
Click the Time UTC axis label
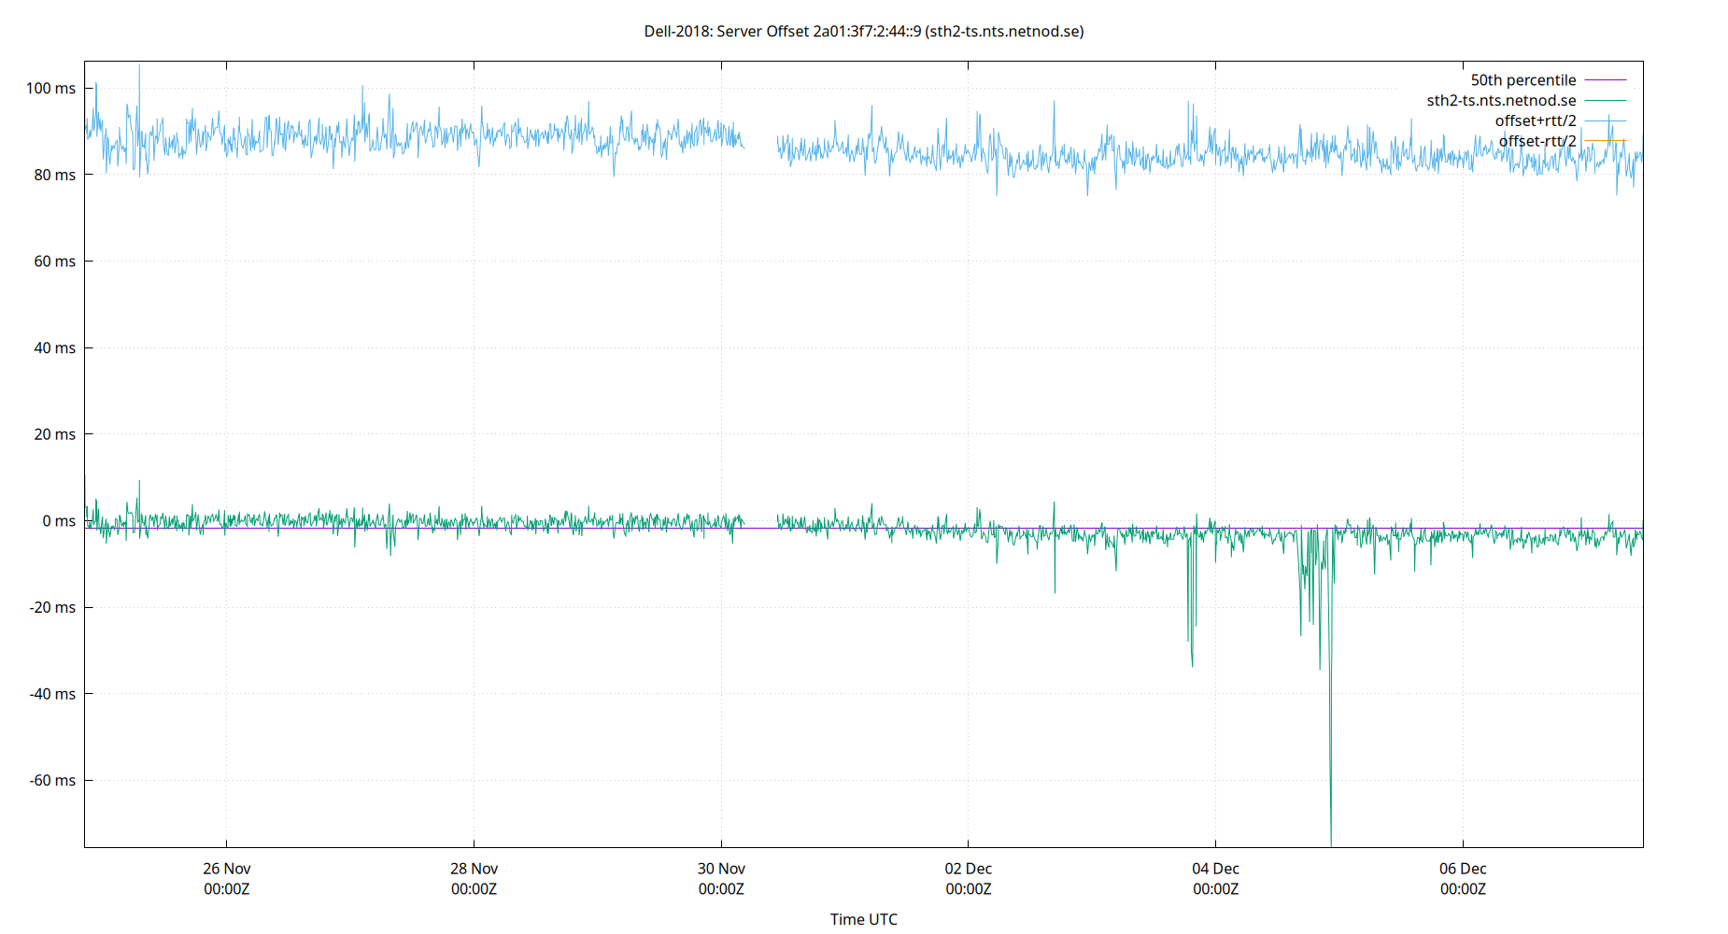[864, 919]
